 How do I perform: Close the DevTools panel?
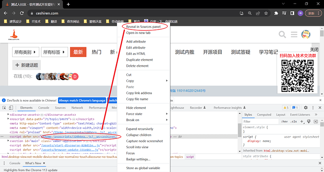(x=320, y=108)
